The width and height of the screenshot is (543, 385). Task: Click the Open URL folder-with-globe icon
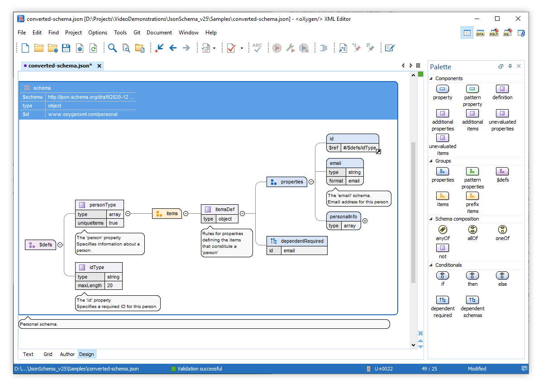pos(52,48)
